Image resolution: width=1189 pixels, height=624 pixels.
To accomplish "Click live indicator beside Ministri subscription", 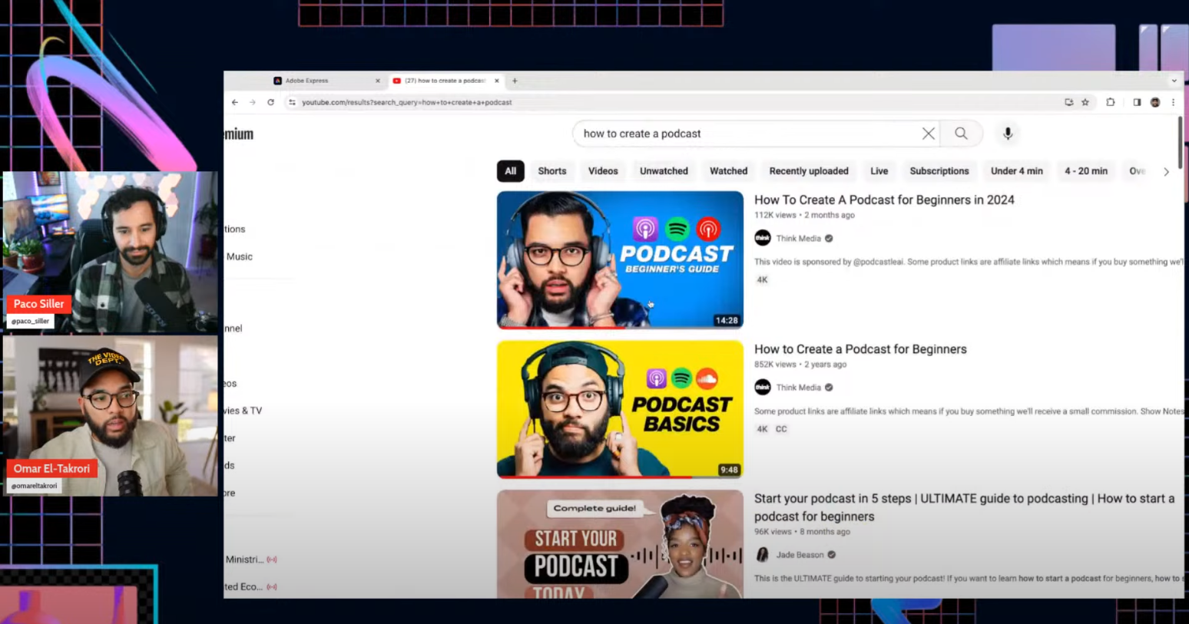I will point(272,560).
